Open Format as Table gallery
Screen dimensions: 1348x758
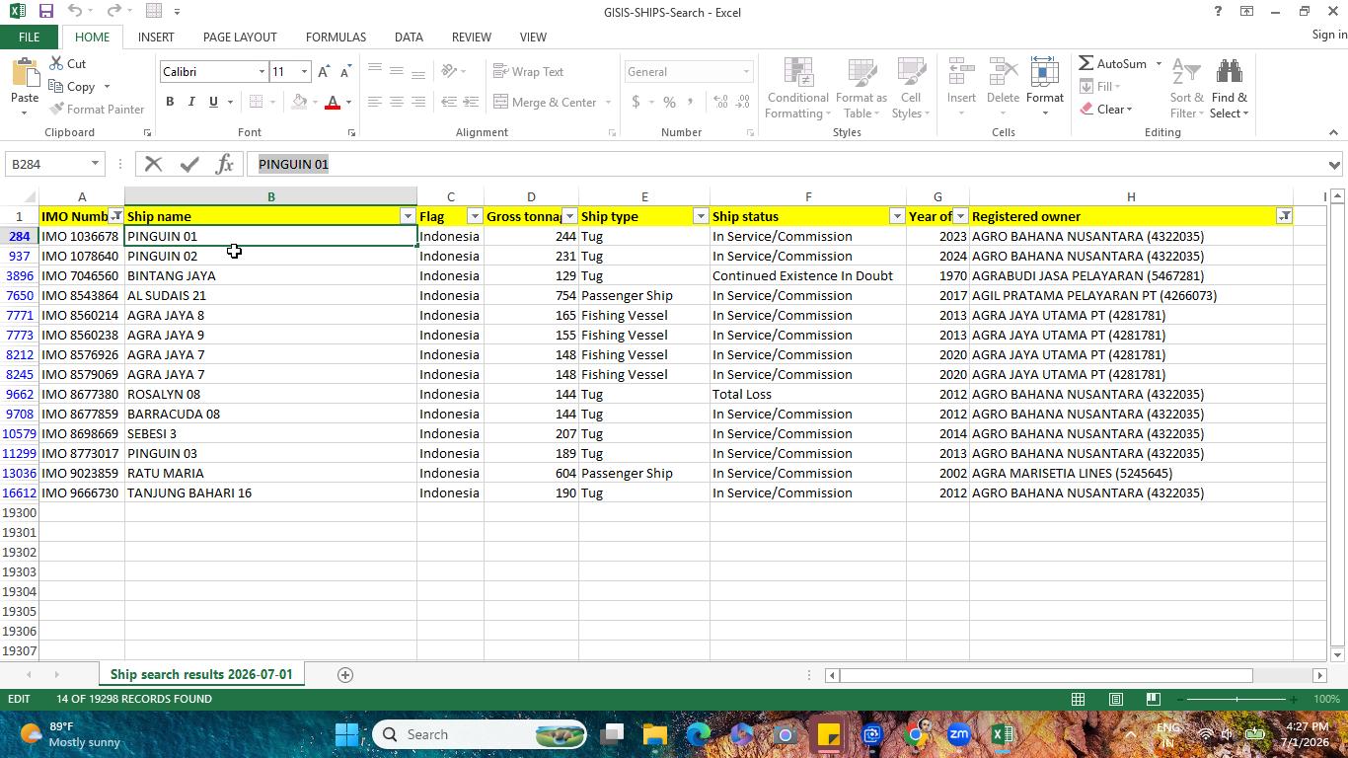[x=861, y=89]
